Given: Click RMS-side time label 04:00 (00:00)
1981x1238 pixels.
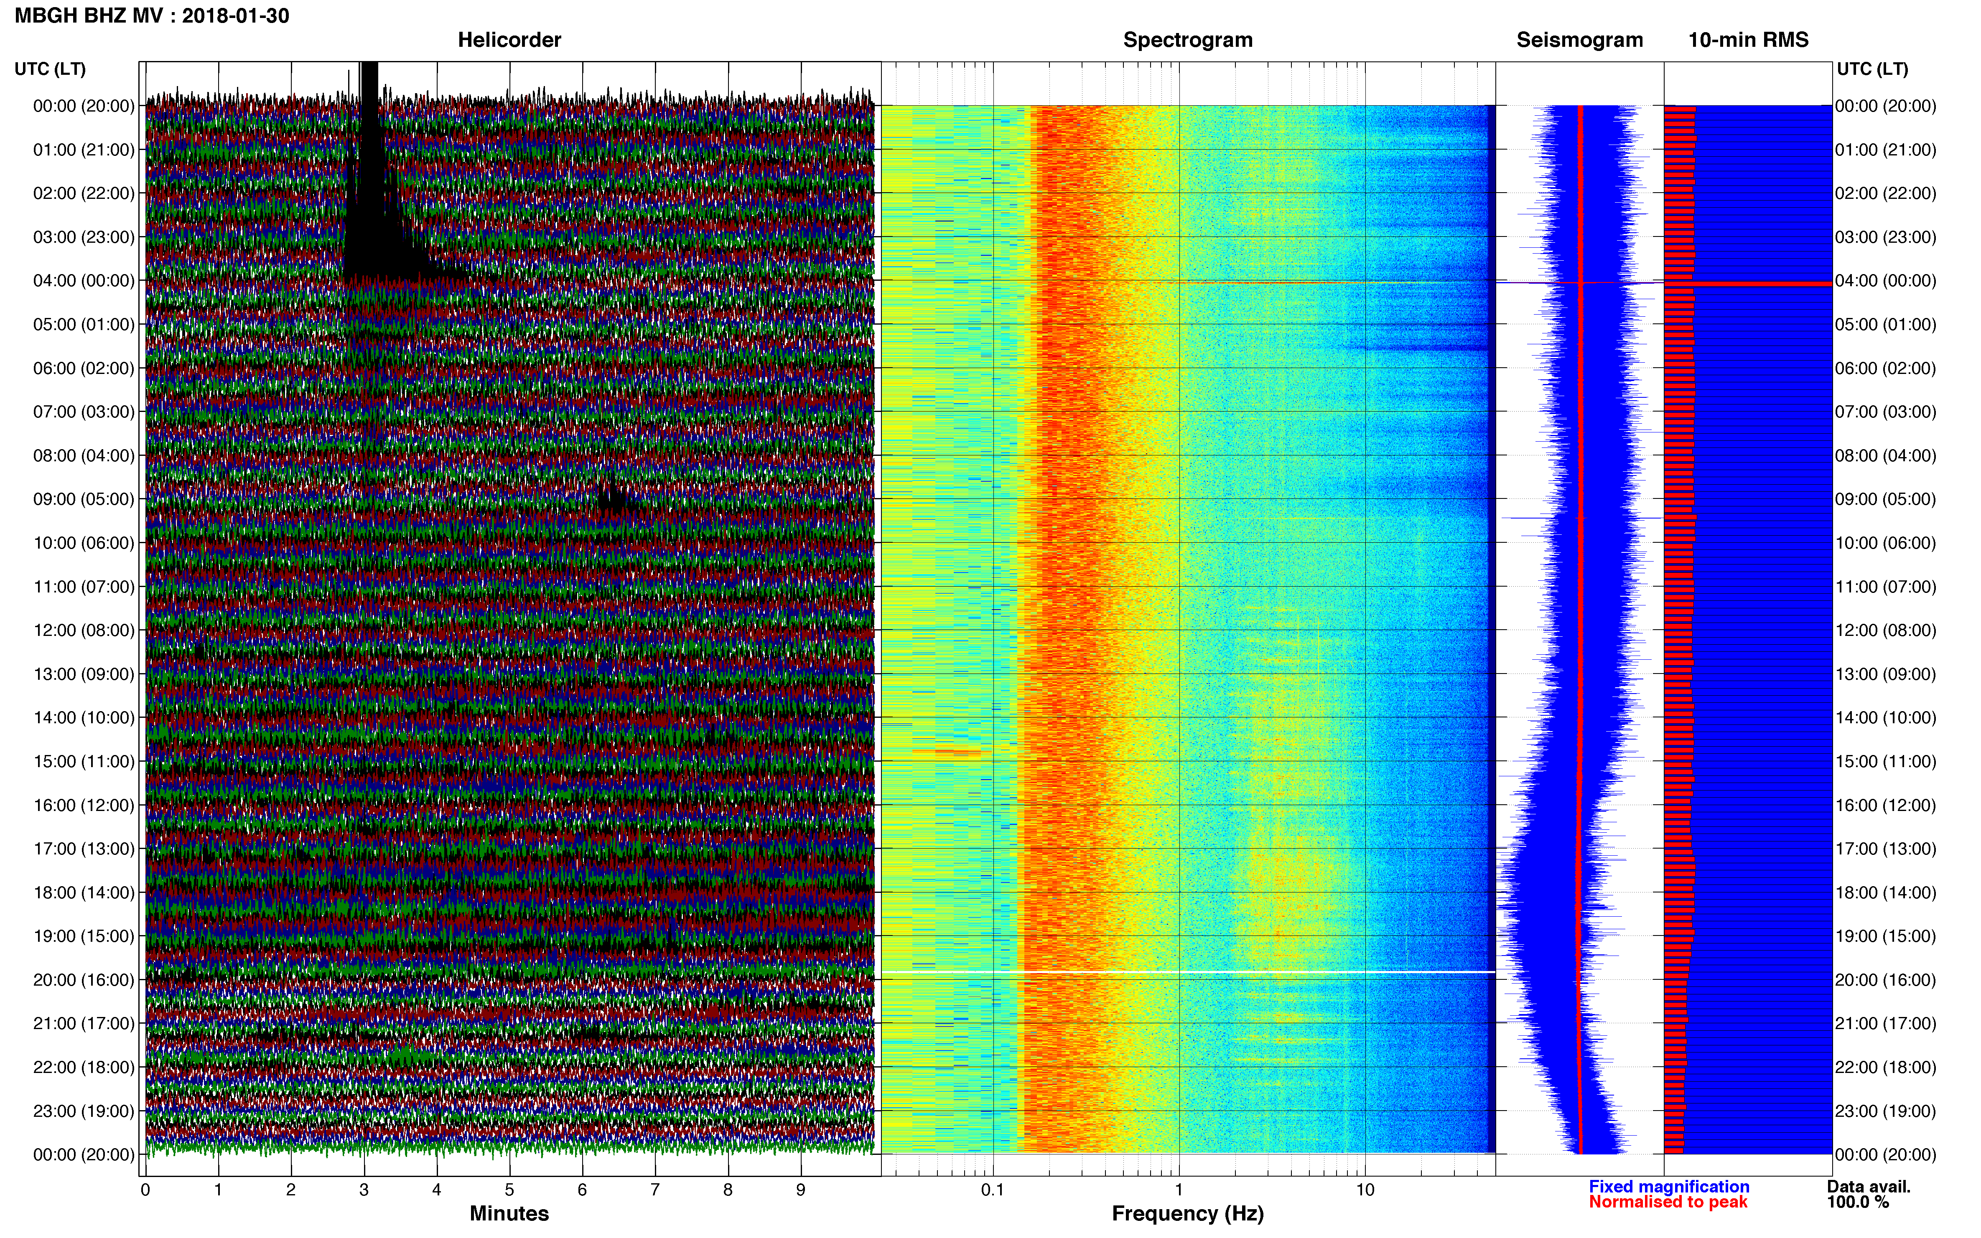Looking at the screenshot, I should [1885, 281].
